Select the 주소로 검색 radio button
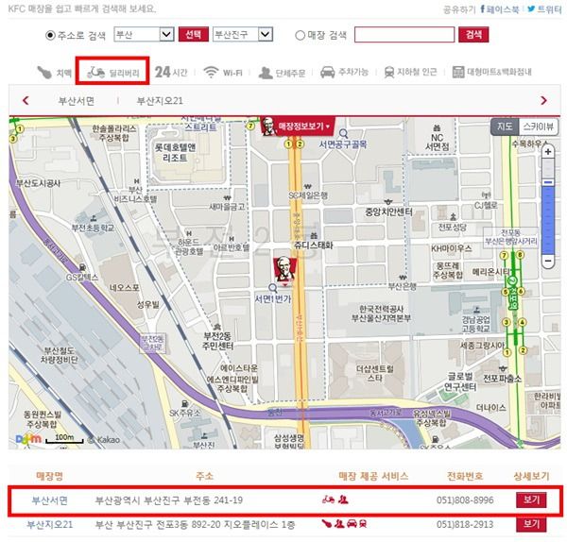 click(x=50, y=35)
